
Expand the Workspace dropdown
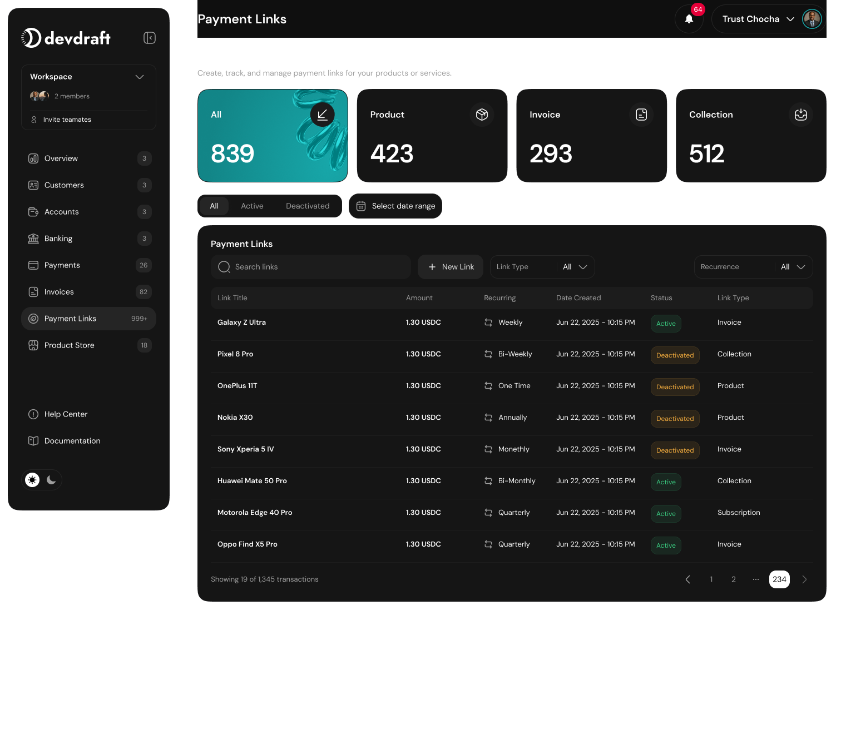140,77
